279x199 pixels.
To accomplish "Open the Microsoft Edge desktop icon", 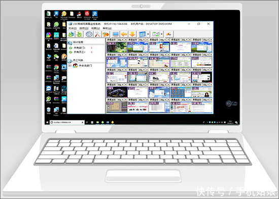I will (x=95, y=14).
